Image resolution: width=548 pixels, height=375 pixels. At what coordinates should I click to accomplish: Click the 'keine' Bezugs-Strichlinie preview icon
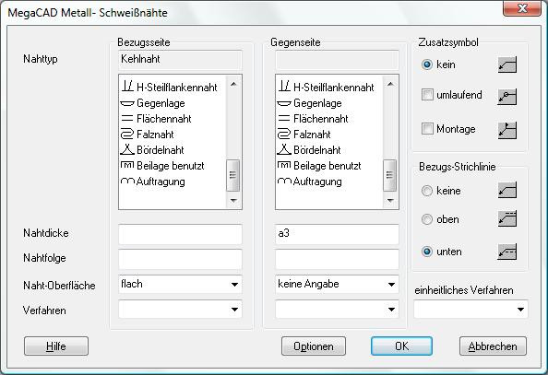click(x=507, y=191)
